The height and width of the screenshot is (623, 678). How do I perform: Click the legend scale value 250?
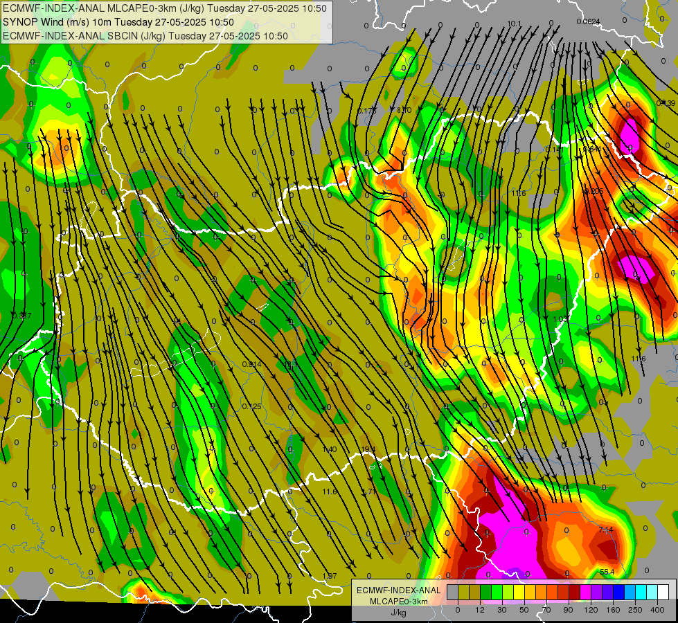pyautogui.click(x=635, y=610)
